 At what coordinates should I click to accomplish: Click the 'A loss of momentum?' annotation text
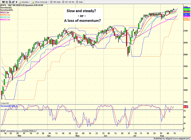pyautogui.click(x=82, y=21)
